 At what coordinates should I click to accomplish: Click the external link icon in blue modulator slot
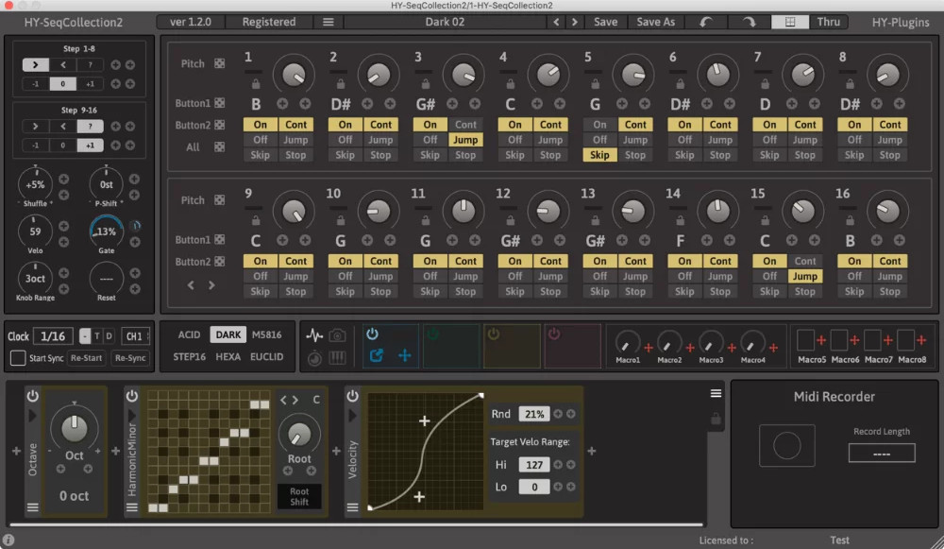(376, 353)
